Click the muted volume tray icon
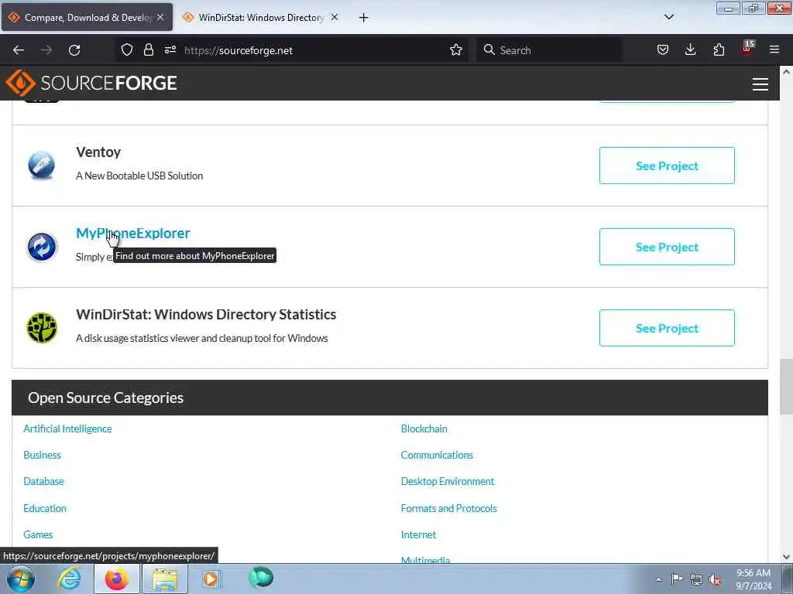Screen dimensions: 793x594 tap(715, 580)
